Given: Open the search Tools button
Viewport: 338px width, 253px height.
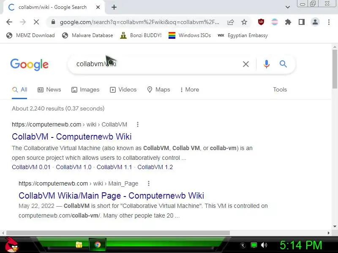Looking at the screenshot, I should tap(280, 90).
